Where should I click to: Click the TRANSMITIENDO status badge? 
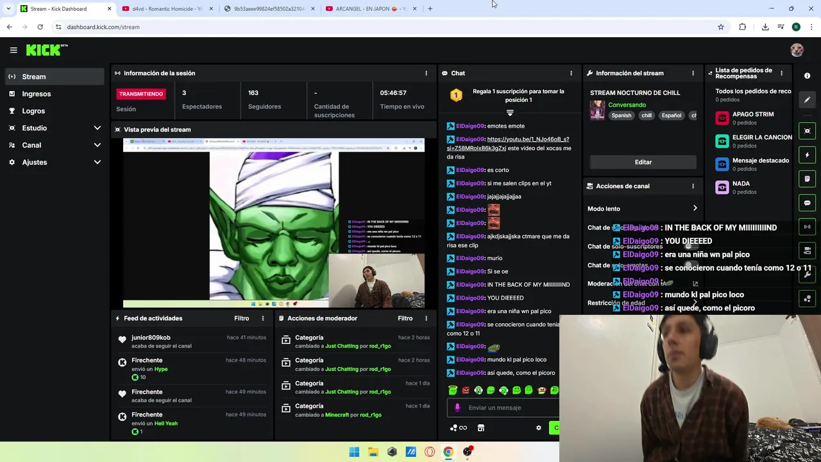(141, 94)
